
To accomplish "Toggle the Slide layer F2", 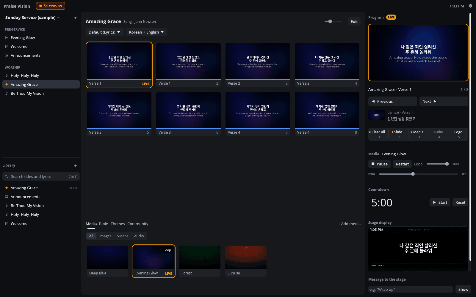I will pyautogui.click(x=398, y=134).
